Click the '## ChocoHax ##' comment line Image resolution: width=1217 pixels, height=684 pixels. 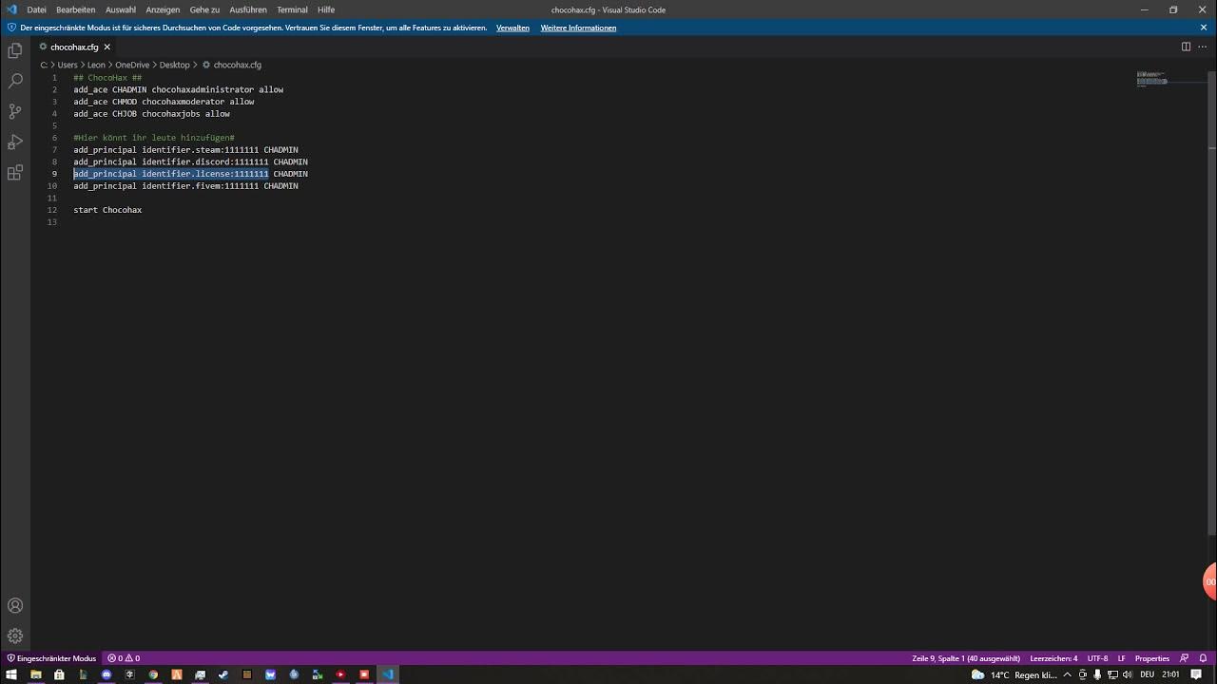[107, 78]
